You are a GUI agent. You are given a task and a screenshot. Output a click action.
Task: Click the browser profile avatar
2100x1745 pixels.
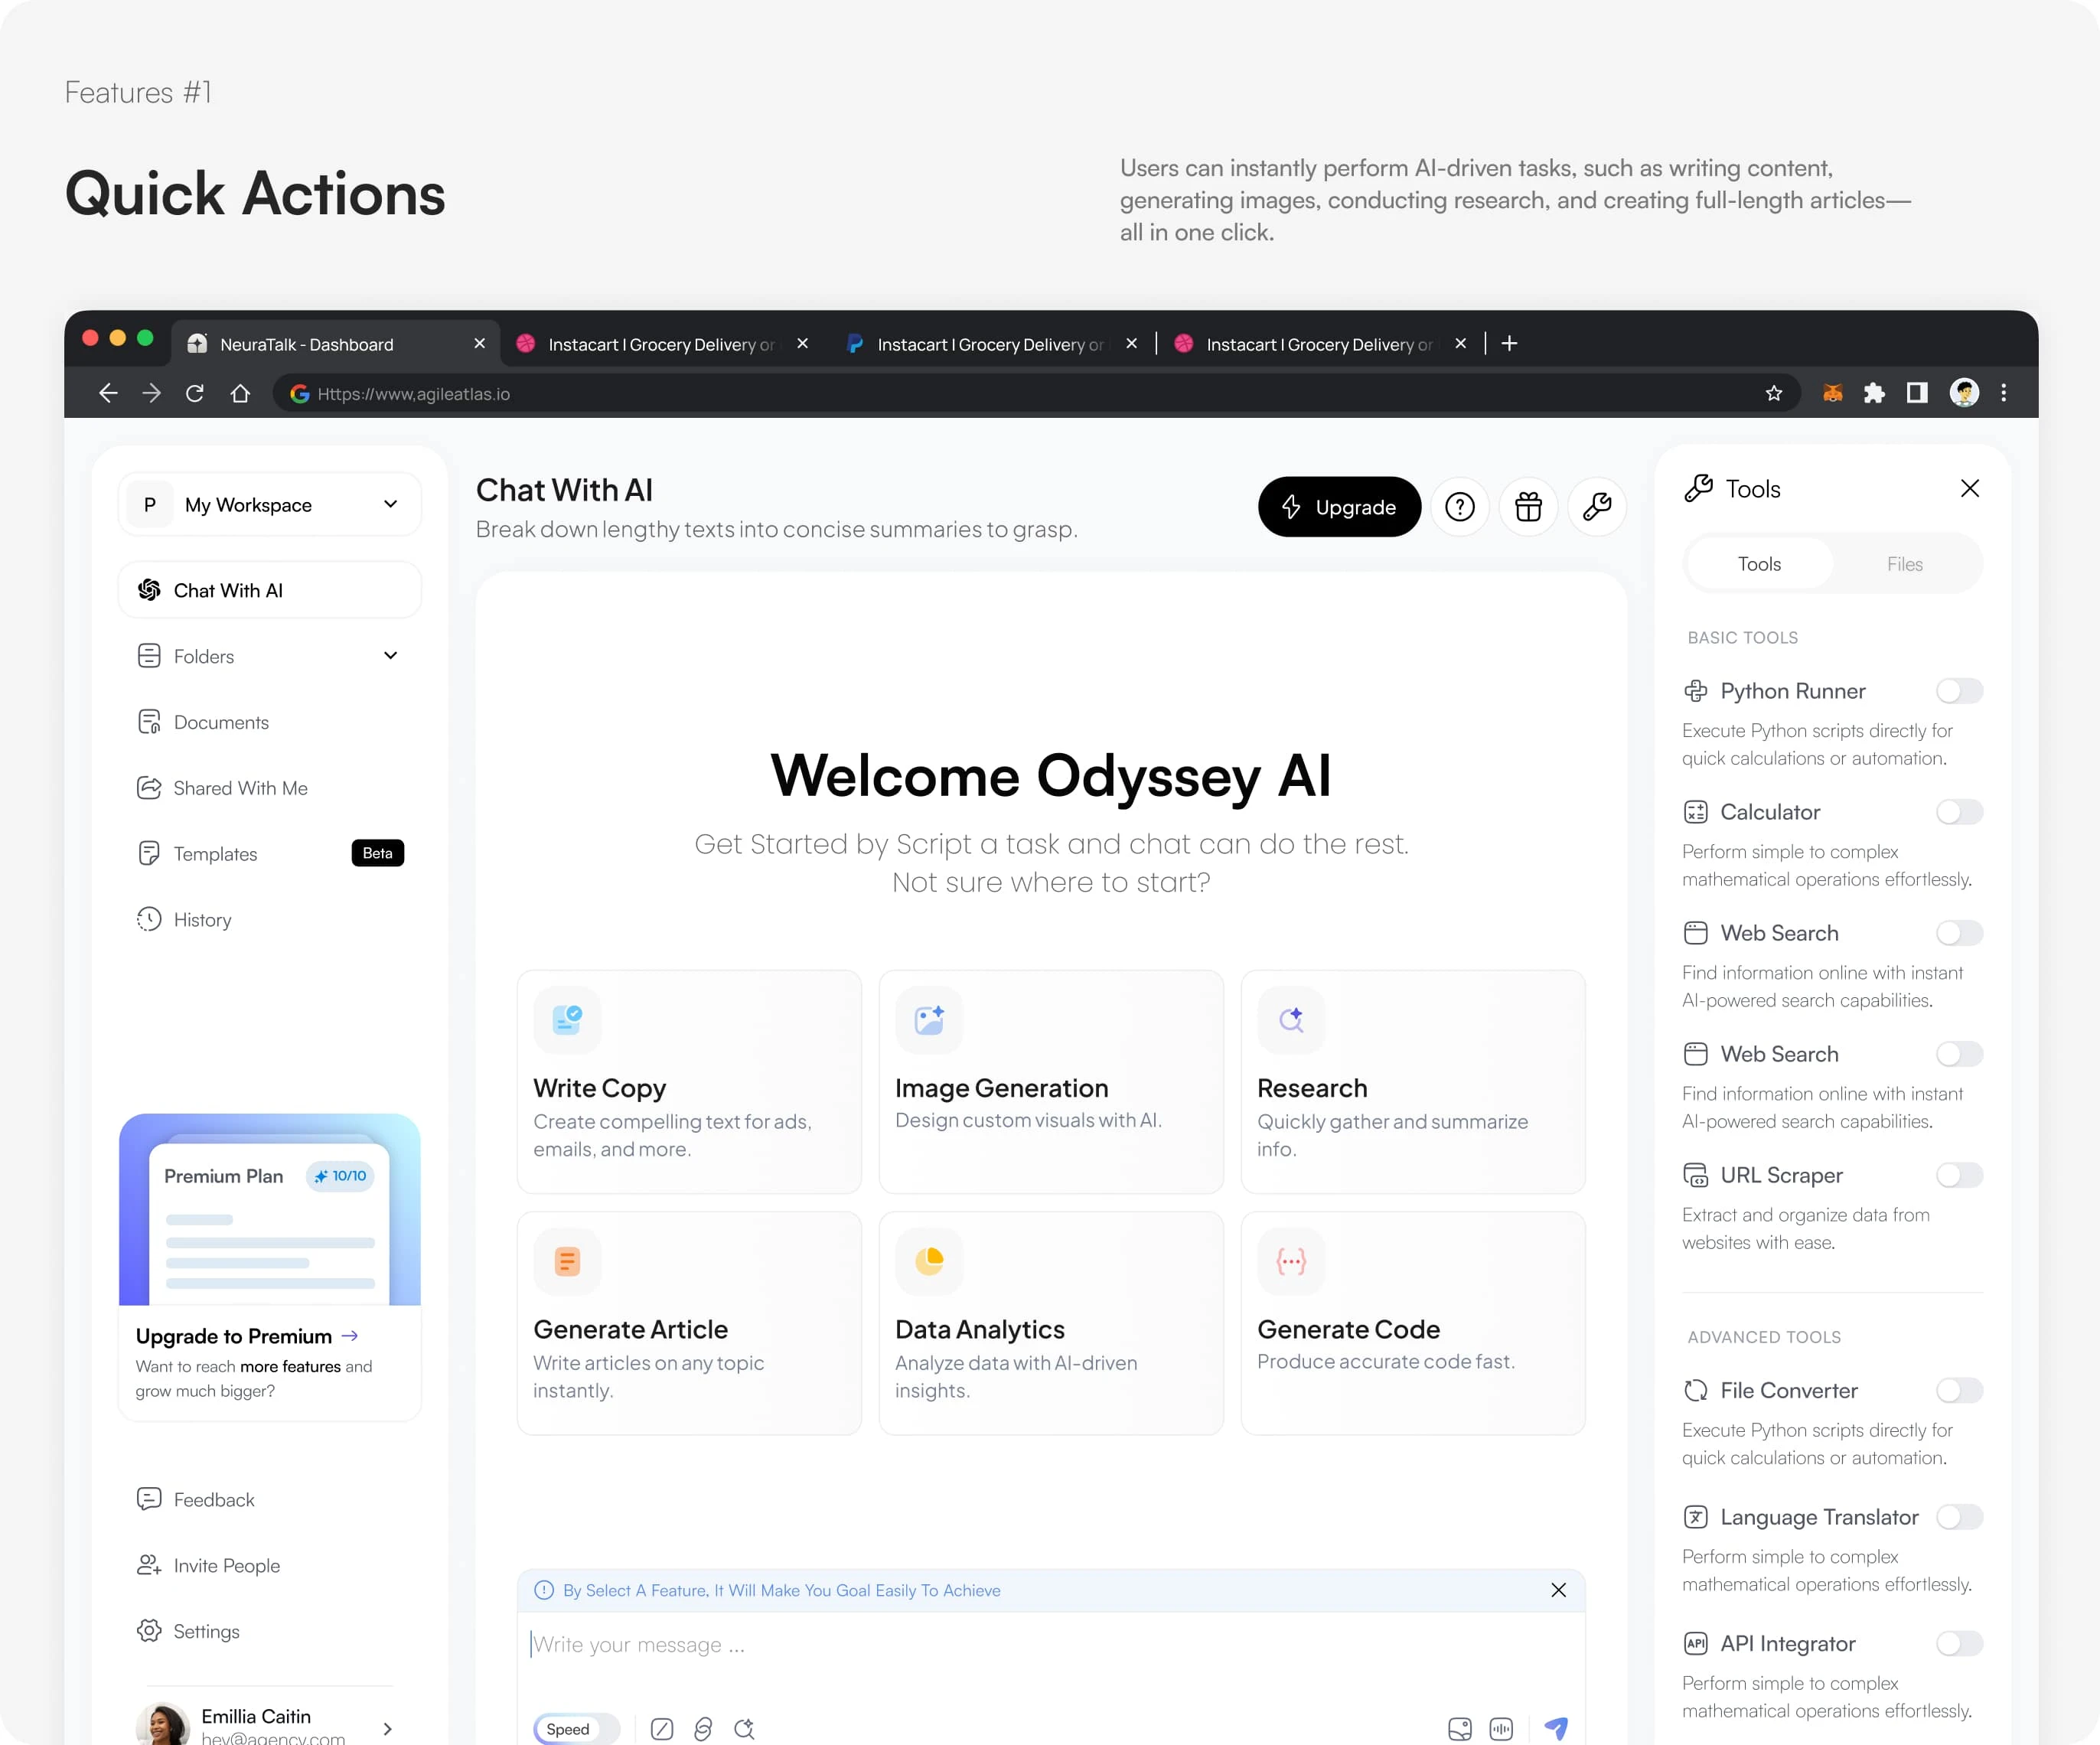(x=1964, y=392)
